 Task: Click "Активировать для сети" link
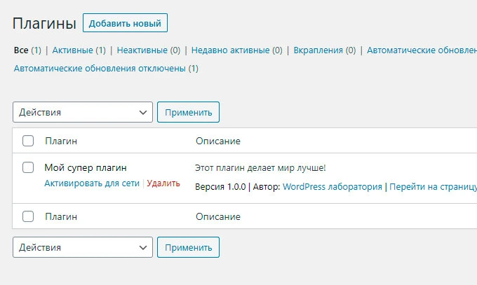(x=93, y=183)
